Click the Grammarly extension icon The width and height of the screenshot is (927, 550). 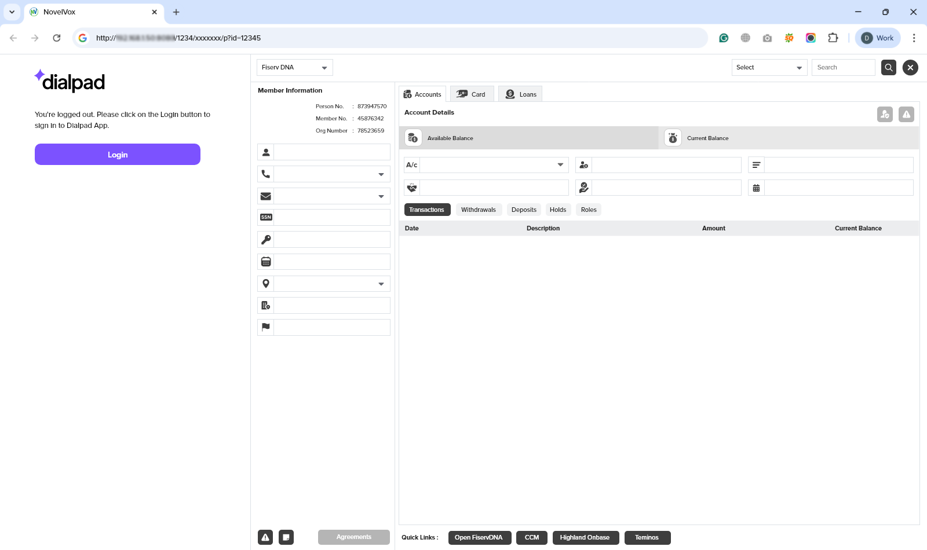point(724,38)
